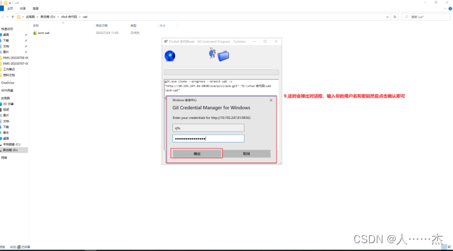The height and width of the screenshot is (251, 453).
Task: Click the 确定 confirm button in credential dialog
Action: tap(197, 154)
